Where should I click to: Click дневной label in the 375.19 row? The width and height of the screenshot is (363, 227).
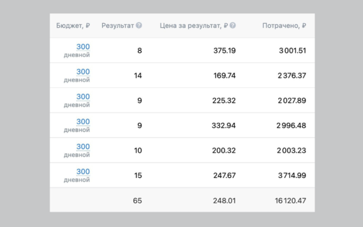pos(77,55)
